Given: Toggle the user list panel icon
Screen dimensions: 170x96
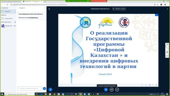Looking at the screenshot, I should (x=49, y=9).
